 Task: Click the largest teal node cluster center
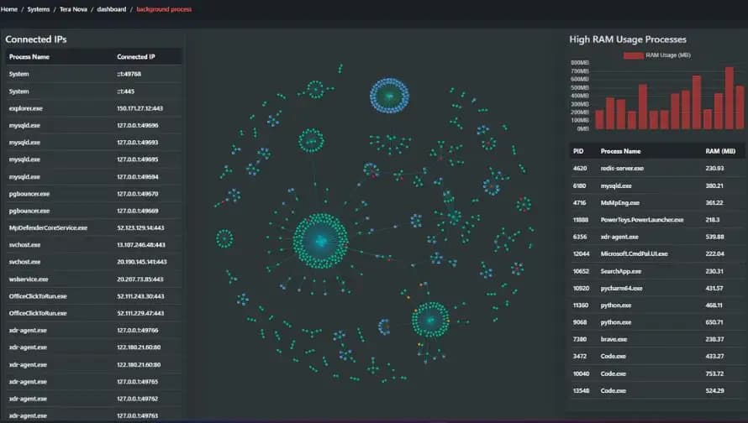(320, 241)
